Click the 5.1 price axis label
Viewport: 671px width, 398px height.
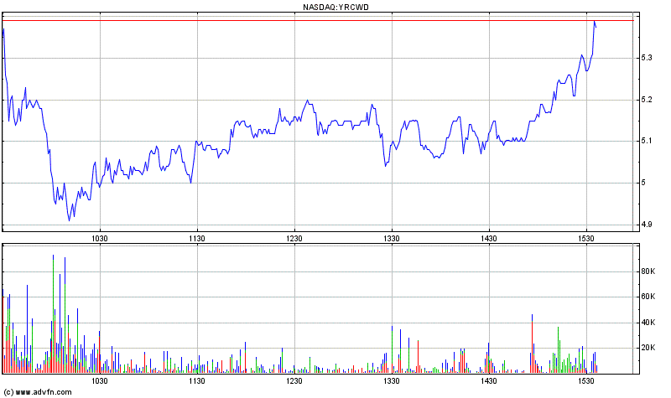click(x=646, y=141)
